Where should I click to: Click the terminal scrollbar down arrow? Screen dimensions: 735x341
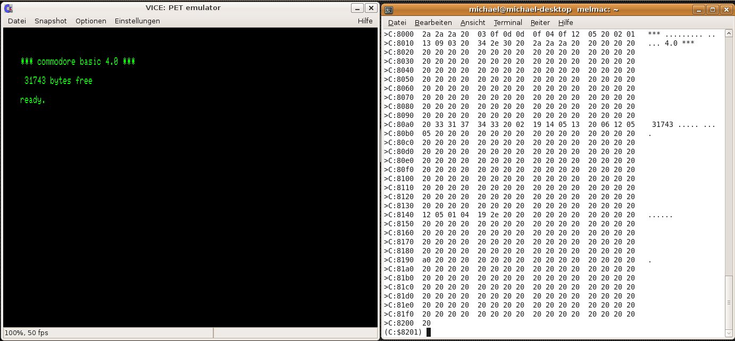pos(728,332)
